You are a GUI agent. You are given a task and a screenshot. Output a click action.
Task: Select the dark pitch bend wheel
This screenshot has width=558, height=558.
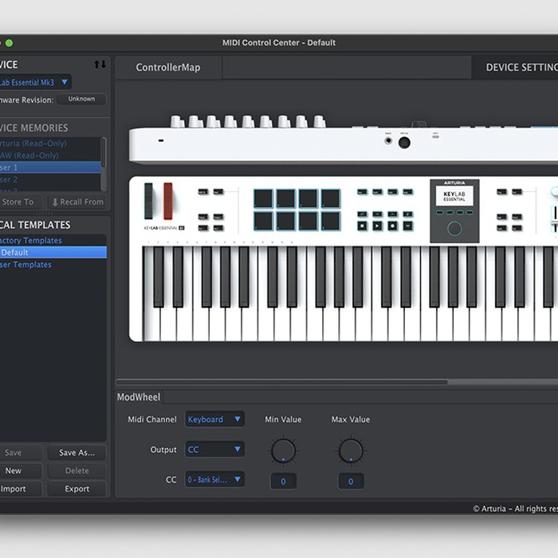[x=148, y=201]
